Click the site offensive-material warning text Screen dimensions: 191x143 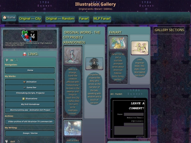(29, 44)
